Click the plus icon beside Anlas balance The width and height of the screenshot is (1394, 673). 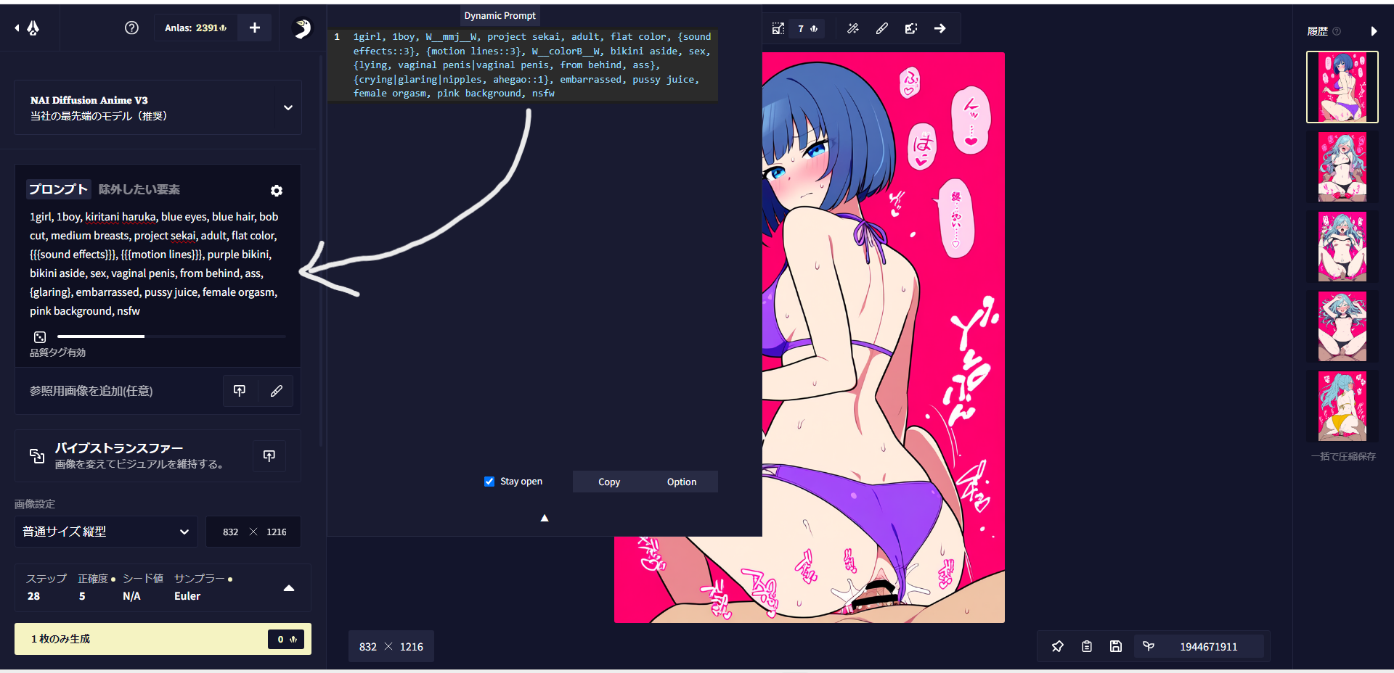(255, 28)
